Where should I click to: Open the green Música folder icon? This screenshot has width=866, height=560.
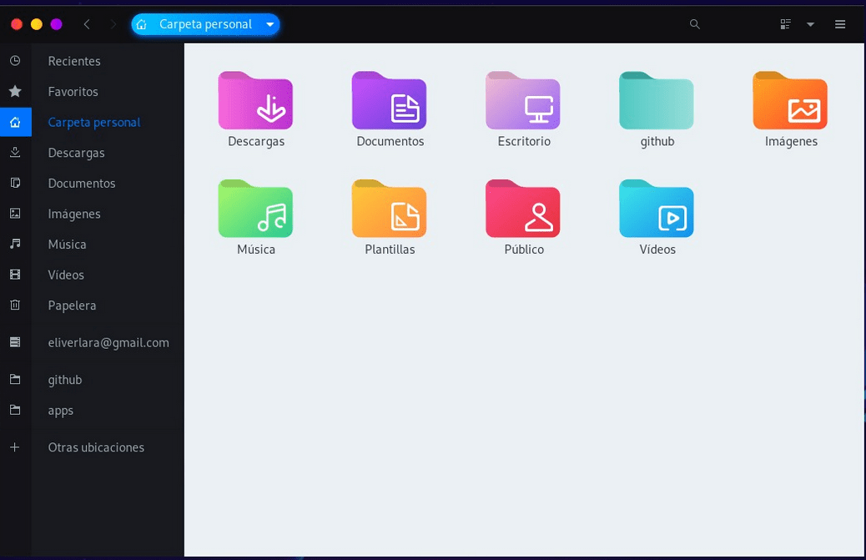pos(255,209)
